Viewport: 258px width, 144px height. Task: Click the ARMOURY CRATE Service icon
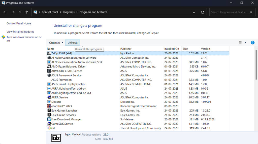point(49,71)
